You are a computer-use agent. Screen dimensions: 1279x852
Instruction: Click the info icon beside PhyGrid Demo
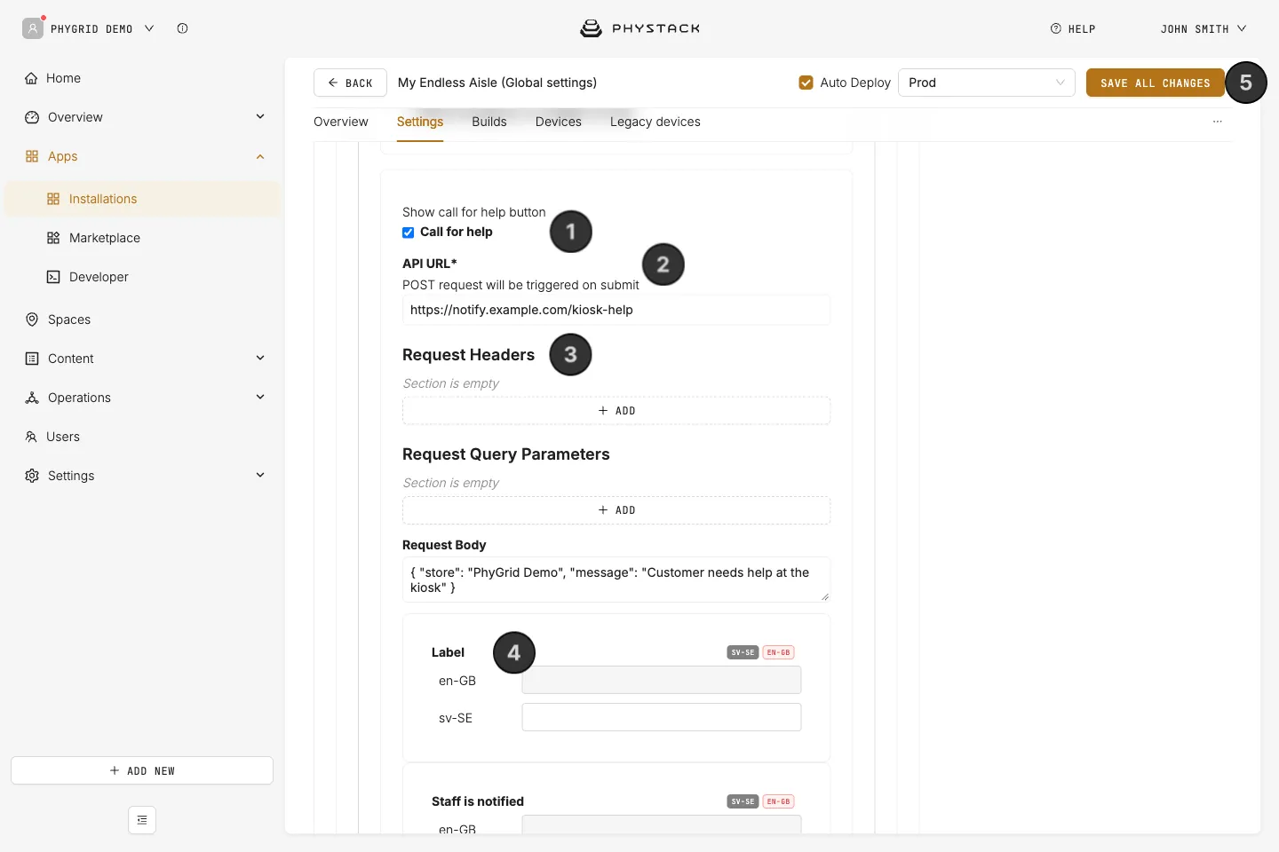pyautogui.click(x=182, y=28)
